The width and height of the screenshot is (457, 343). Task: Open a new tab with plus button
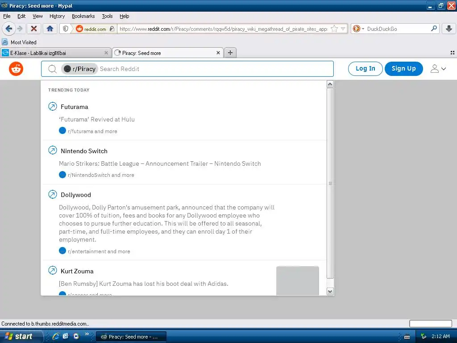(230, 53)
